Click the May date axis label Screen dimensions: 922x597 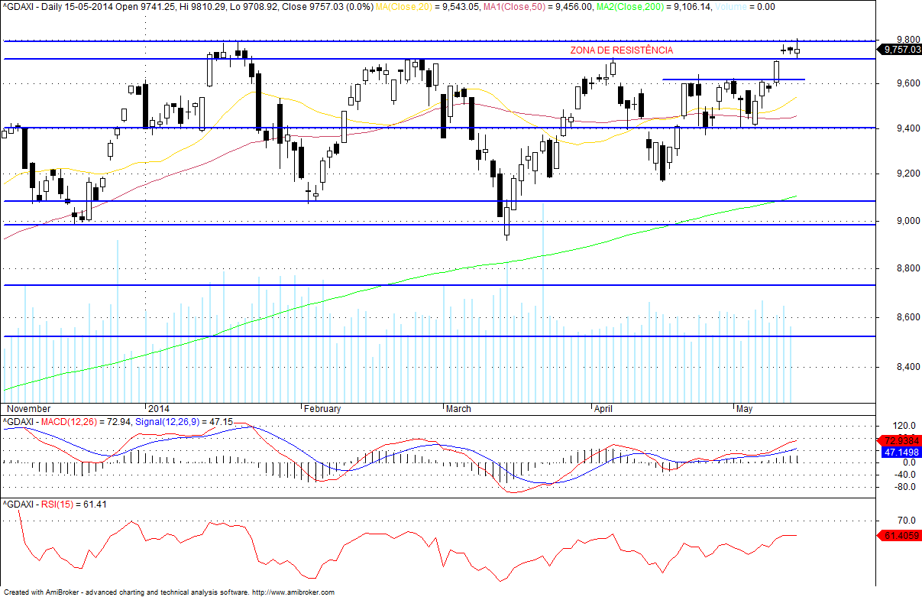pos(745,409)
